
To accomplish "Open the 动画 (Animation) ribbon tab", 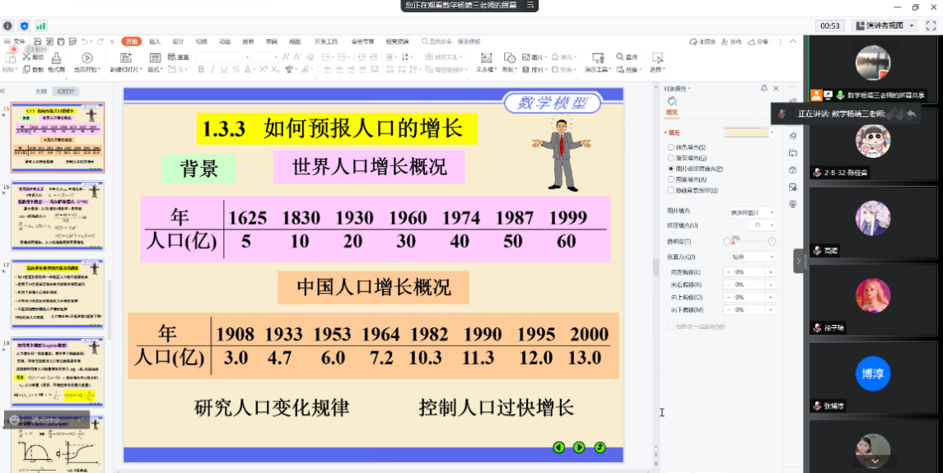I will coord(225,41).
